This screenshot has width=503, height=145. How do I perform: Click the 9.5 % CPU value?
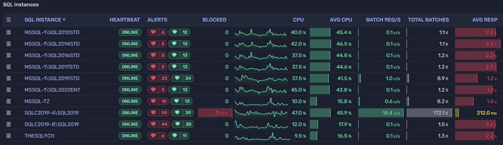coord(300,136)
